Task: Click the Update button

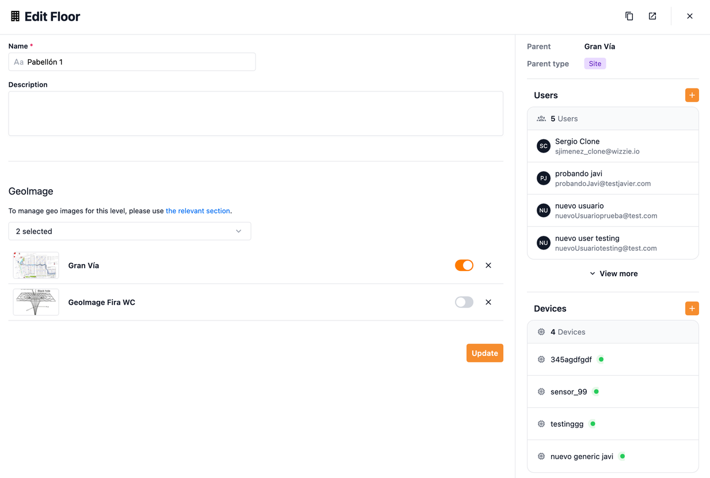Action: 484,353
